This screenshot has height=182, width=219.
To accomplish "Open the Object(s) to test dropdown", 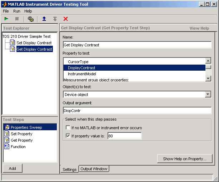I will click(x=208, y=95).
